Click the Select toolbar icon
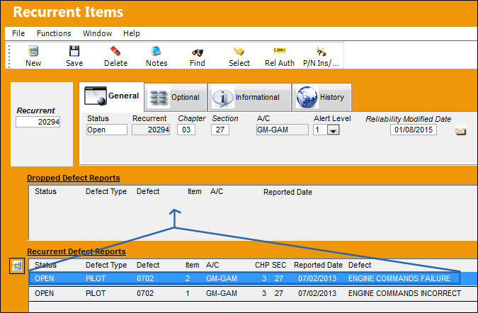This screenshot has width=478, height=313. tap(239, 51)
